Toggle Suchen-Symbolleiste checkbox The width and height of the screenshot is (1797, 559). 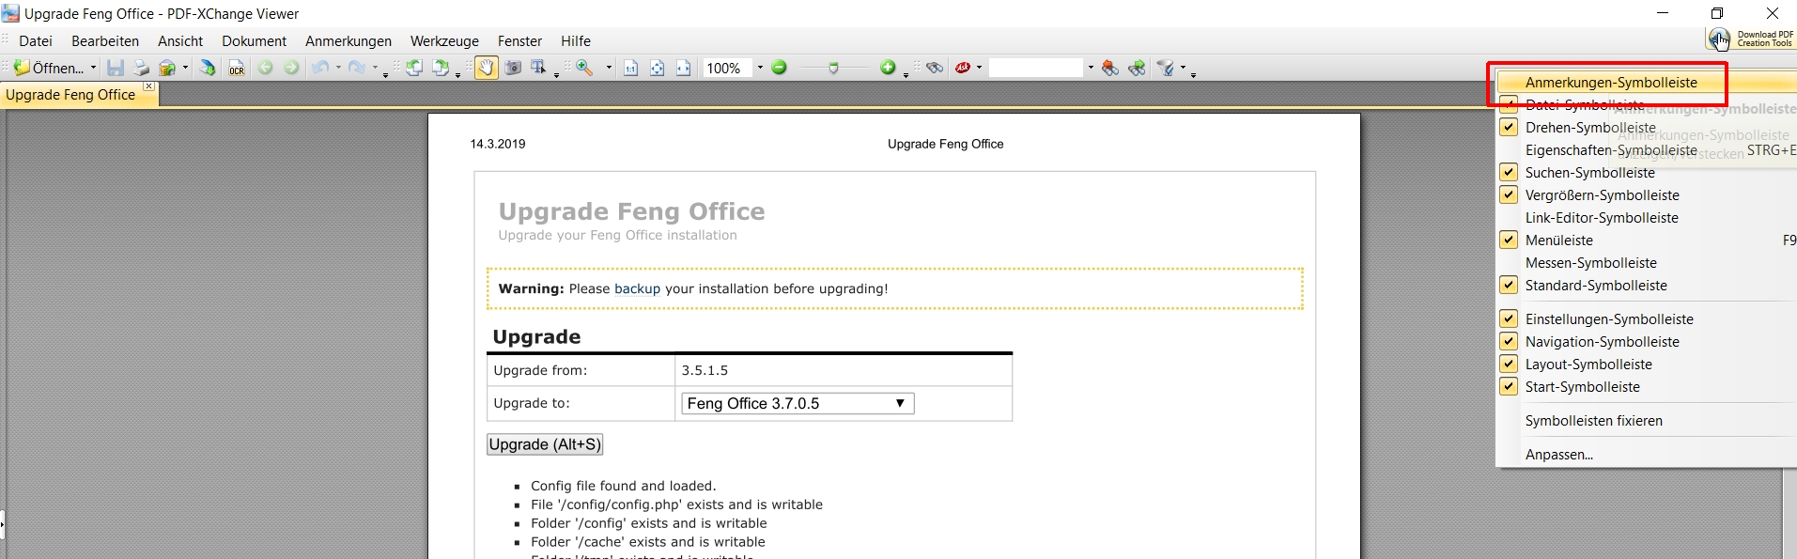click(x=1508, y=173)
